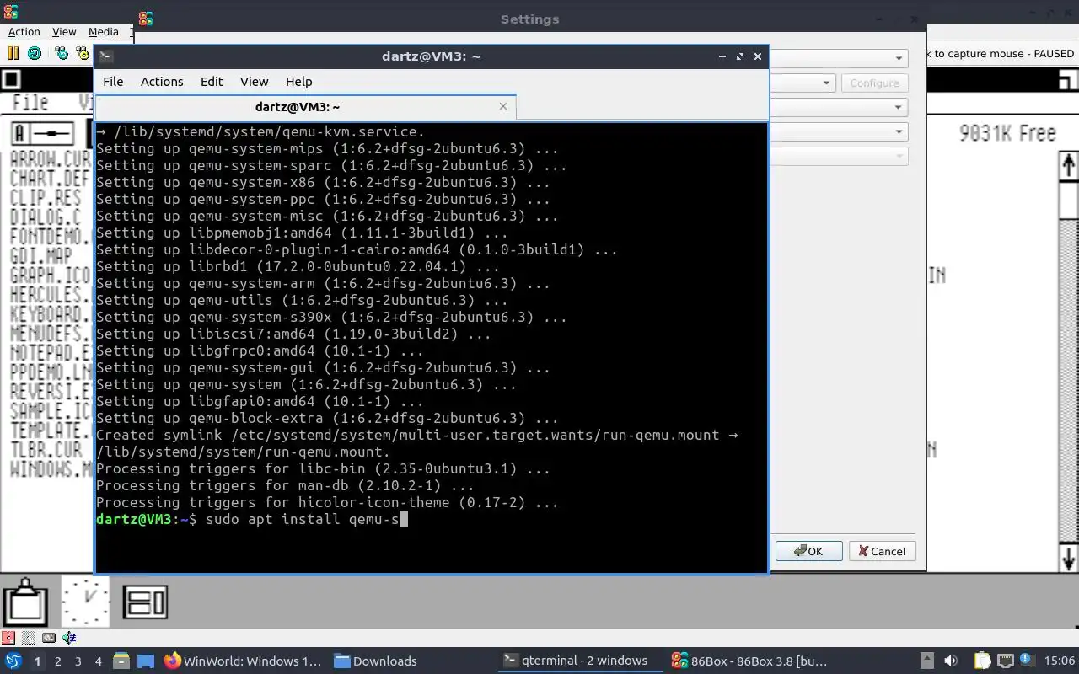
Task: Select ARROW.CUR in the file list
Action: pyautogui.click(x=50, y=159)
